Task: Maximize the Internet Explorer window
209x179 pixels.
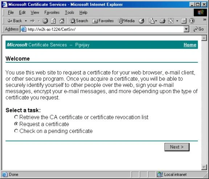Action: tap(198, 4)
